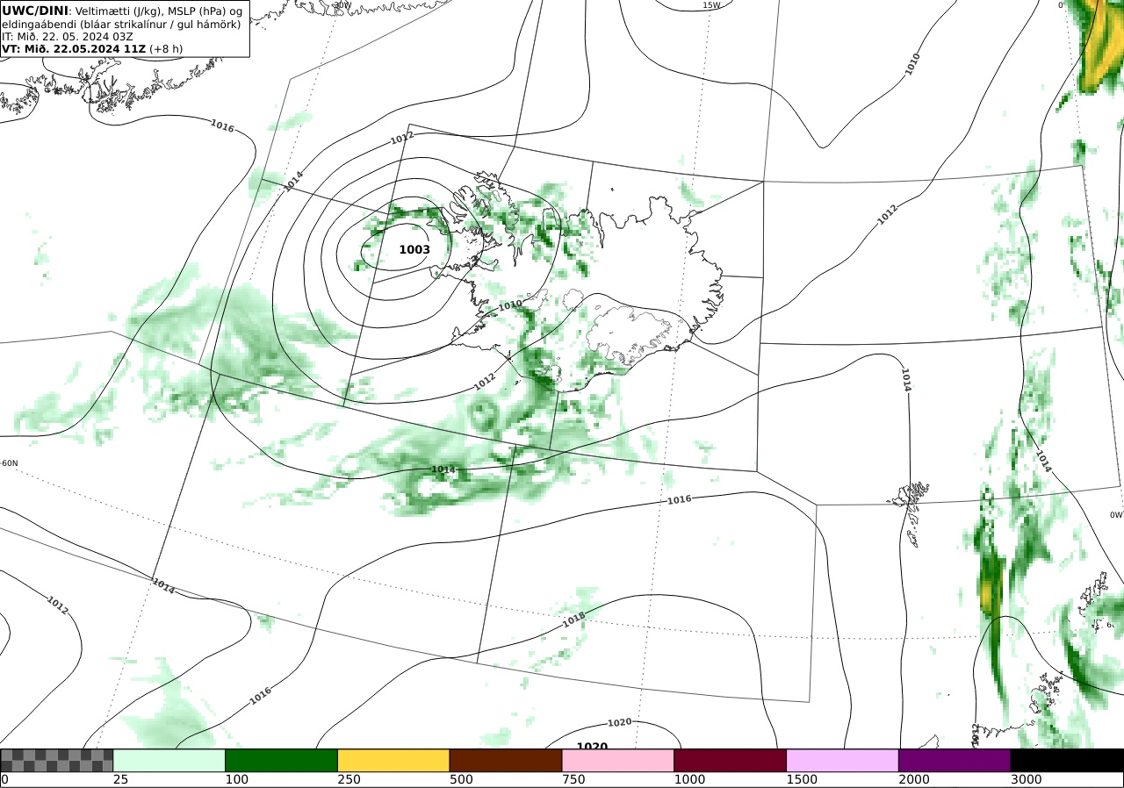Click the "UWC/DINI" title text
1124x788 pixels.
click(x=34, y=11)
